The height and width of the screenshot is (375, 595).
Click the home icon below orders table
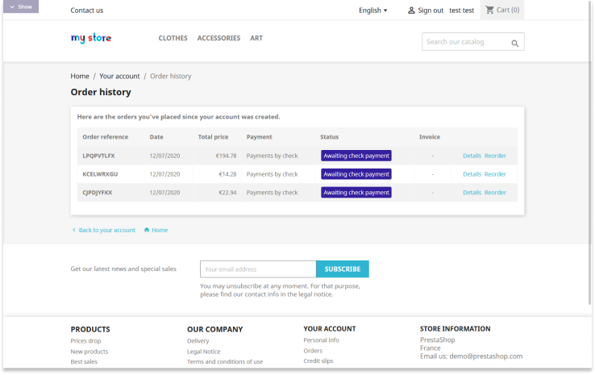[x=147, y=230]
